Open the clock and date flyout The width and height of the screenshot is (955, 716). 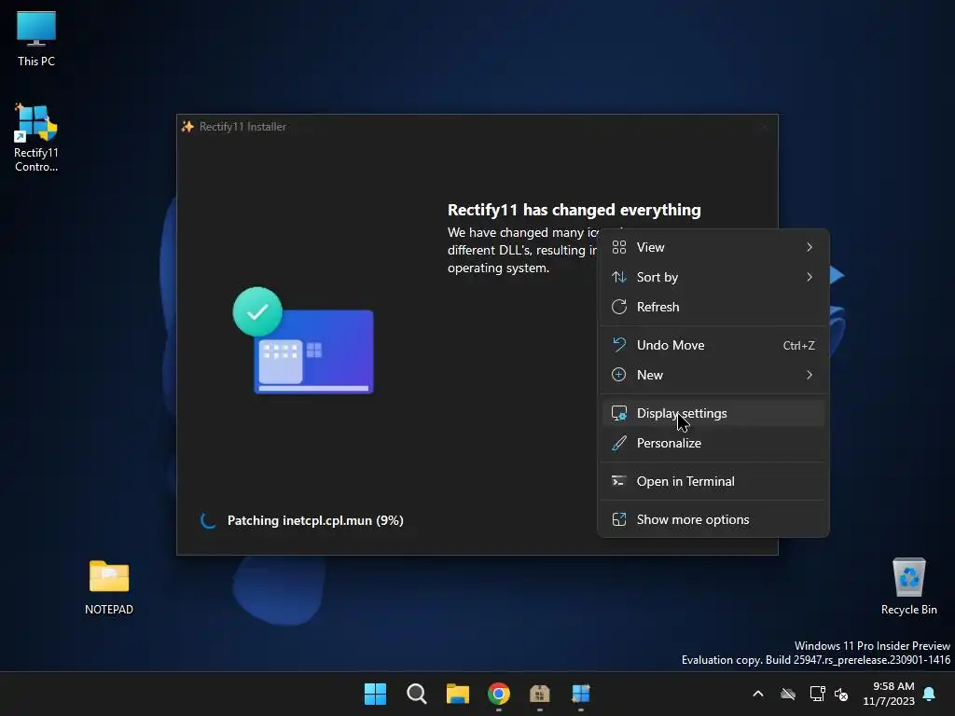click(889, 694)
